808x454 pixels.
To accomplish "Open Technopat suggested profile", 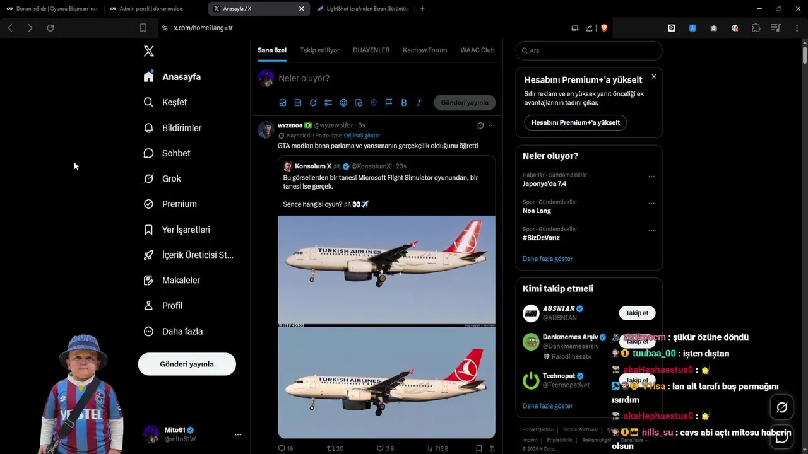I will click(x=559, y=376).
